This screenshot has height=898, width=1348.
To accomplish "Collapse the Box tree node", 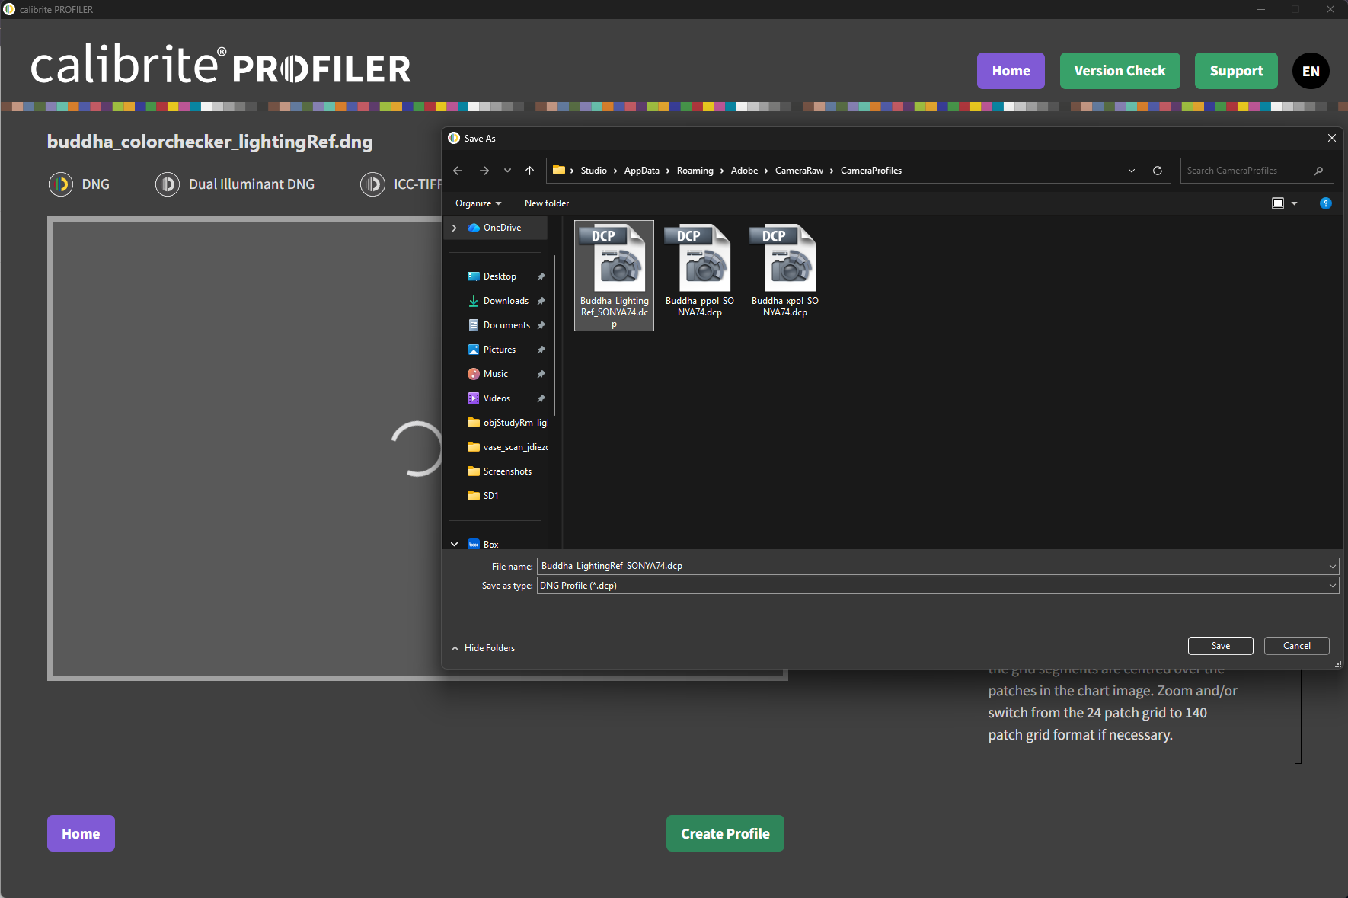I will (455, 545).
